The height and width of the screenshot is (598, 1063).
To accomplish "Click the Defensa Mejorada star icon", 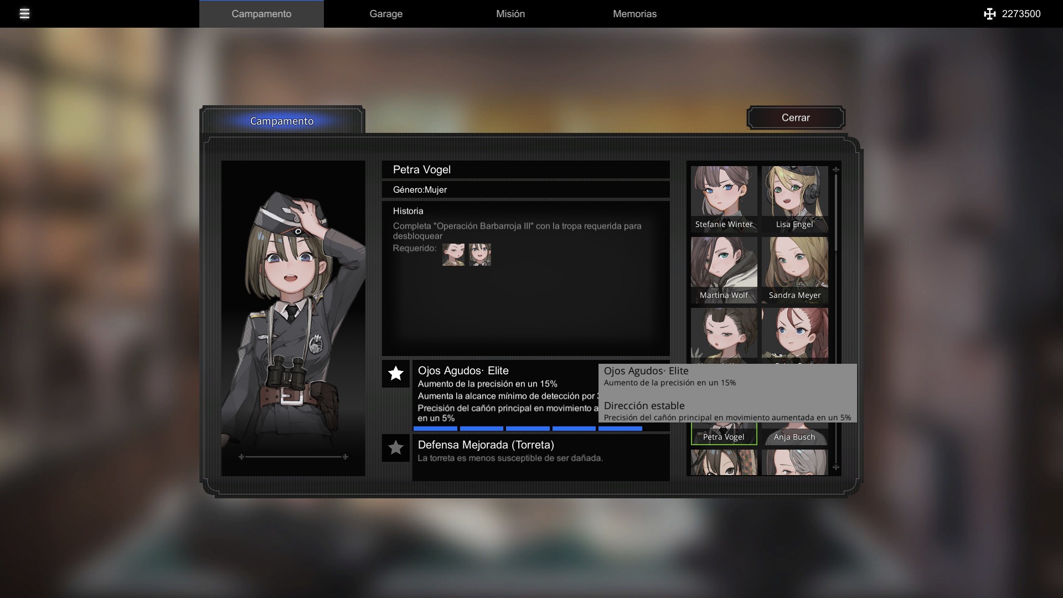I will click(395, 448).
